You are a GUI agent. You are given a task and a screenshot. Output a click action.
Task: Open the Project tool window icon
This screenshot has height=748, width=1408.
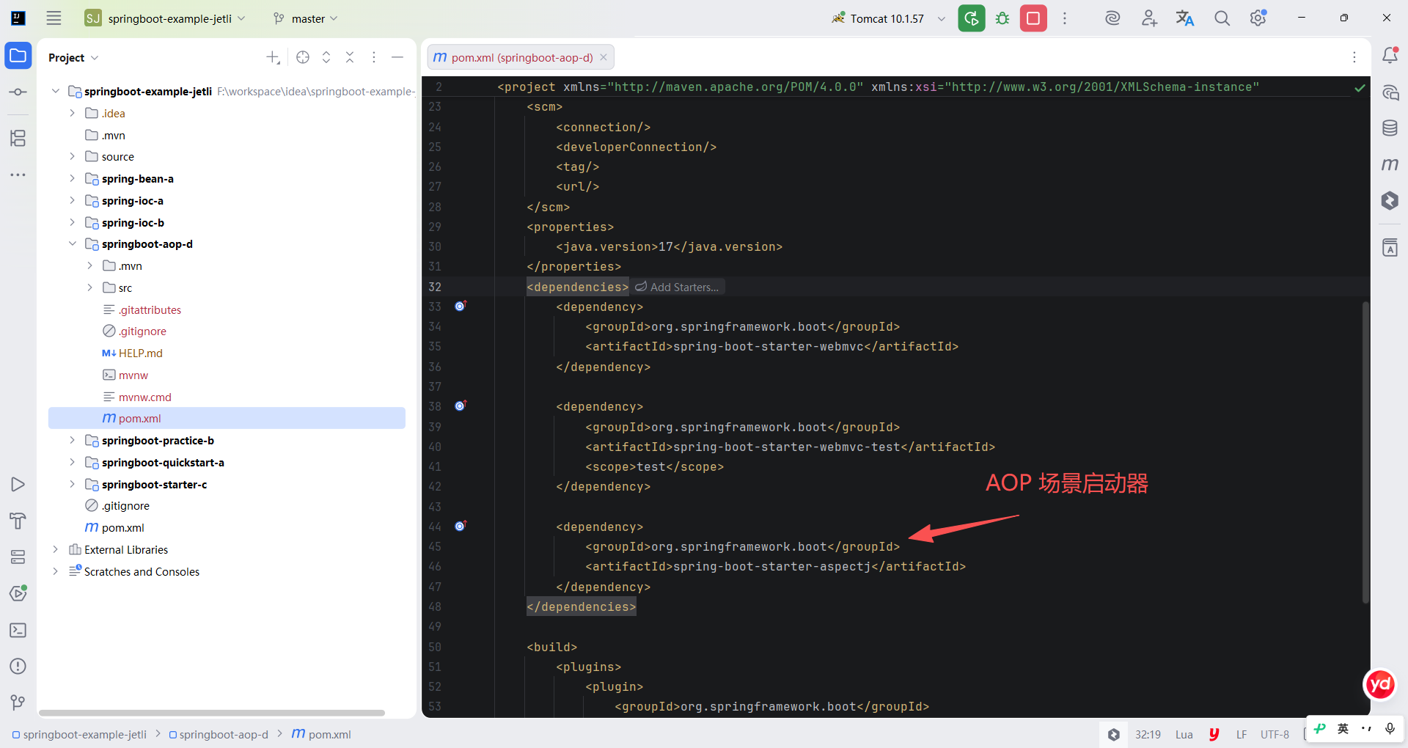click(x=18, y=56)
